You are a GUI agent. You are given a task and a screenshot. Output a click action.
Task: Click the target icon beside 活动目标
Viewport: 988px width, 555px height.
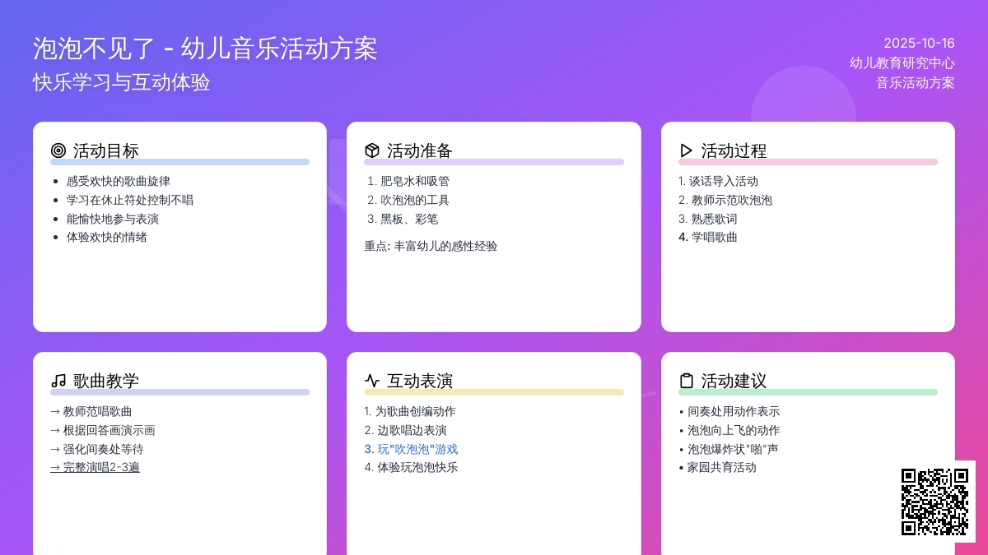[58, 150]
